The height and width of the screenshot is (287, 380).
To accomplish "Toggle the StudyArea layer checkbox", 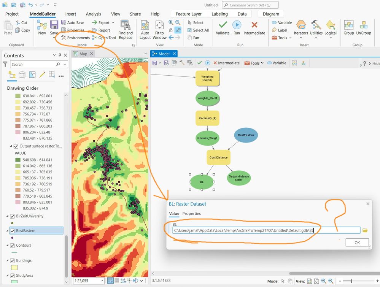I will click(12, 276).
